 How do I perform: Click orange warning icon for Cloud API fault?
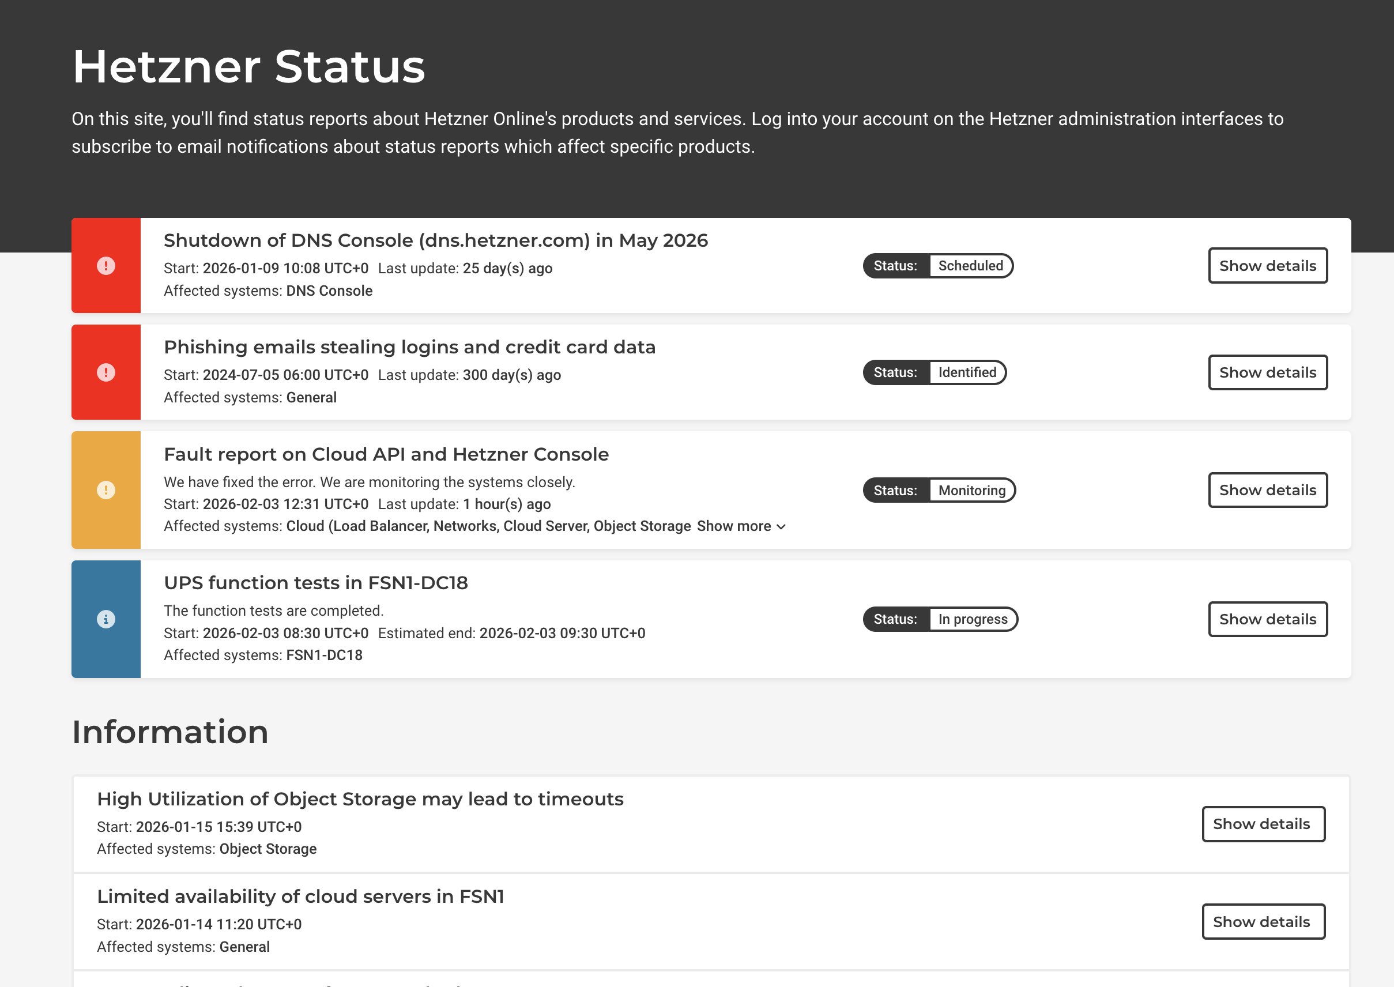[106, 490]
